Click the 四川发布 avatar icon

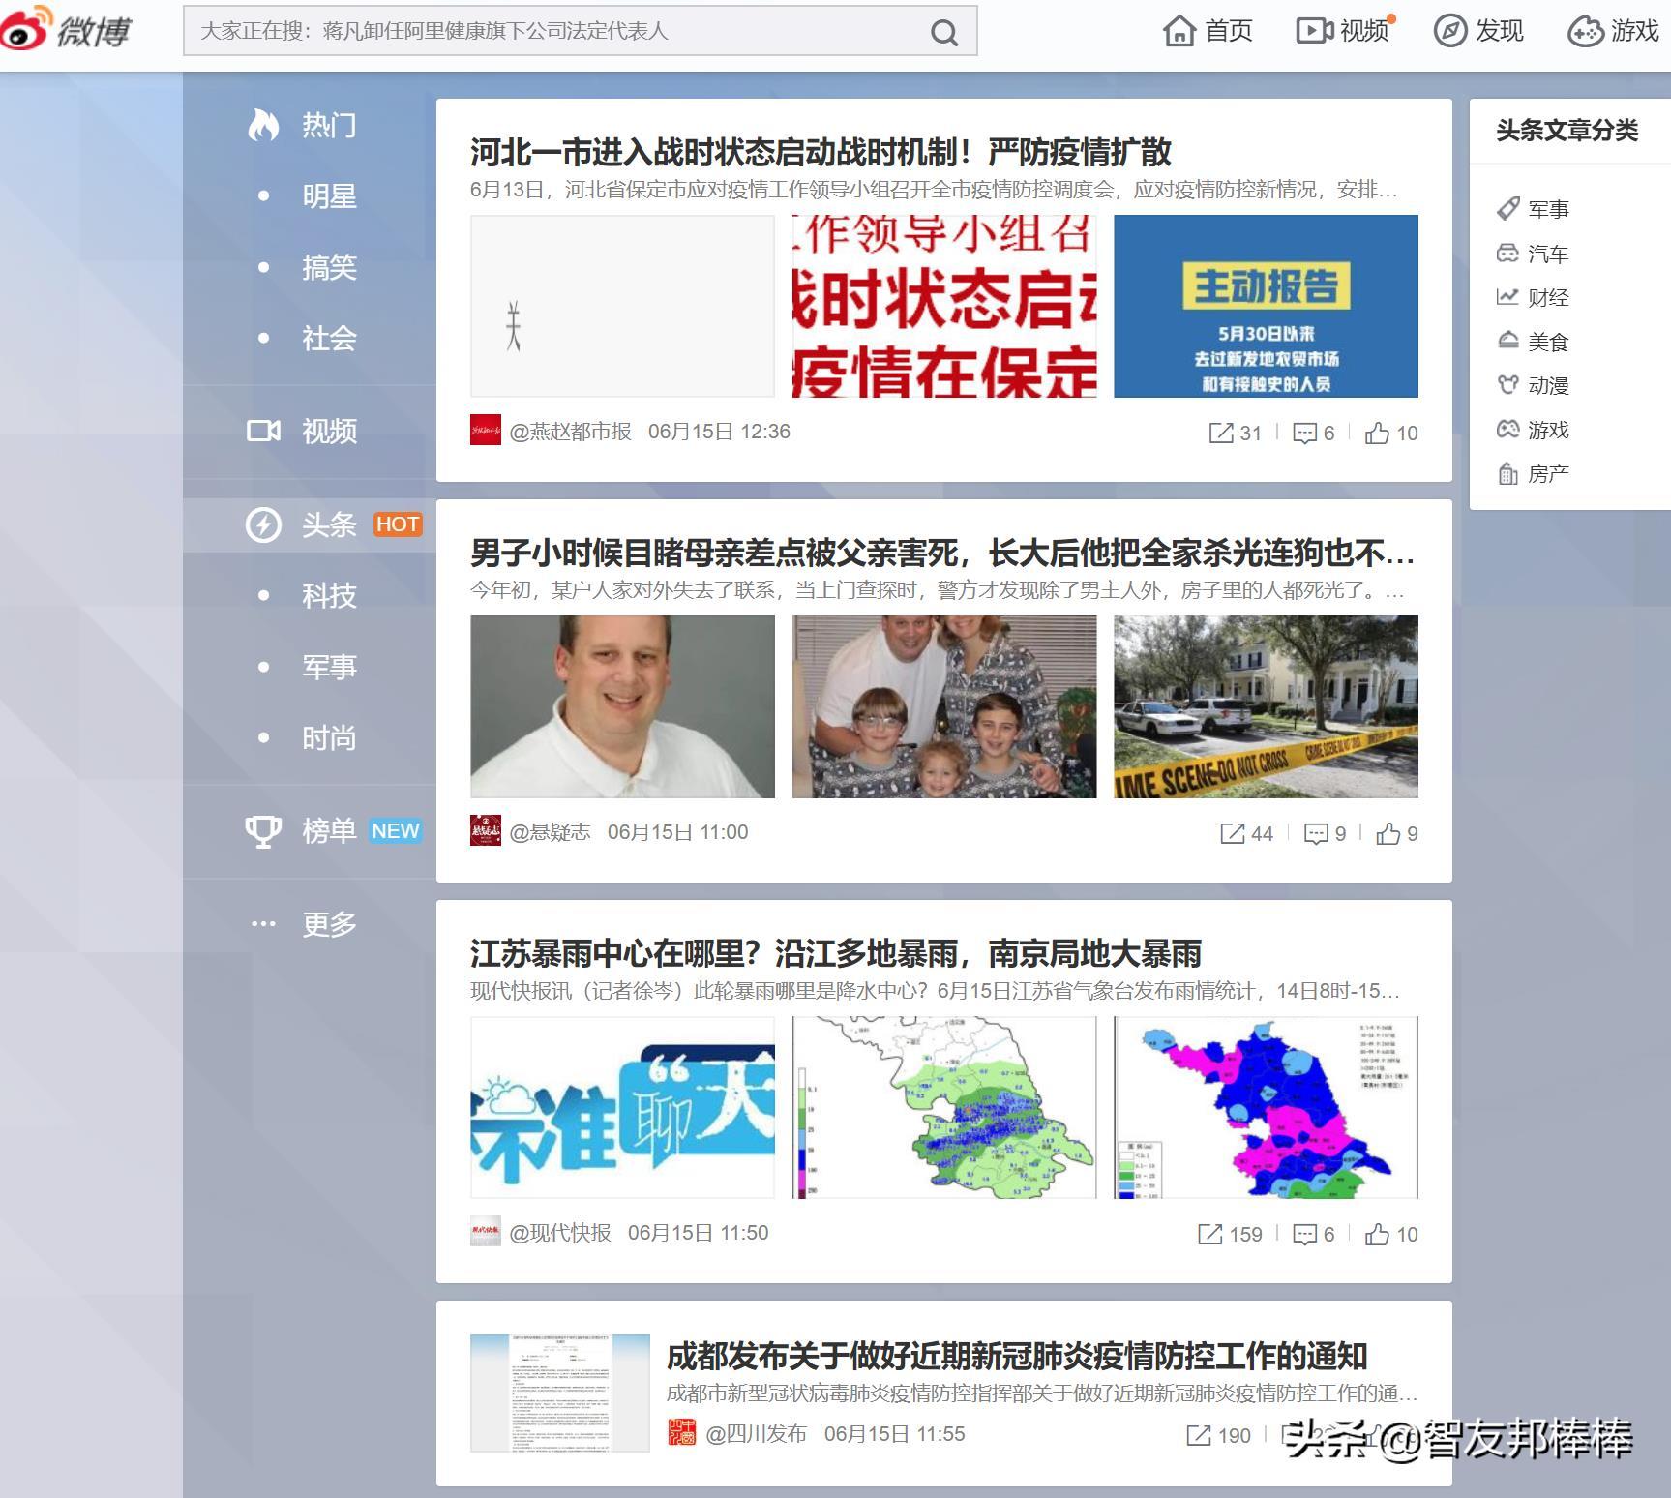(681, 1433)
